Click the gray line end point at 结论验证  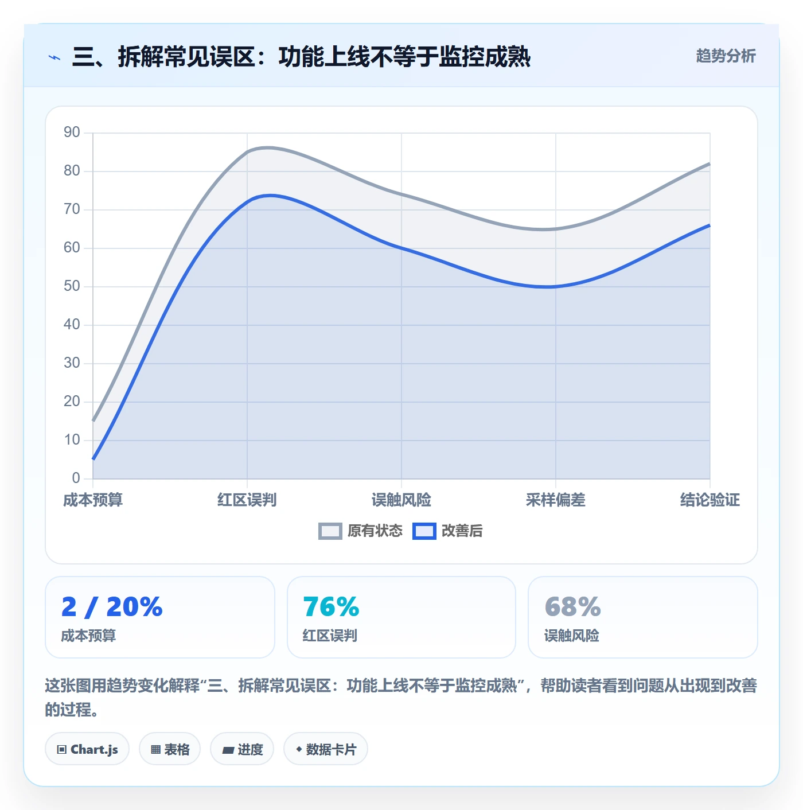710,164
